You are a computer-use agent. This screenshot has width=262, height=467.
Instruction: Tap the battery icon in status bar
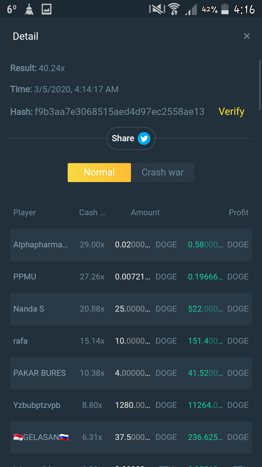pyautogui.click(x=225, y=9)
